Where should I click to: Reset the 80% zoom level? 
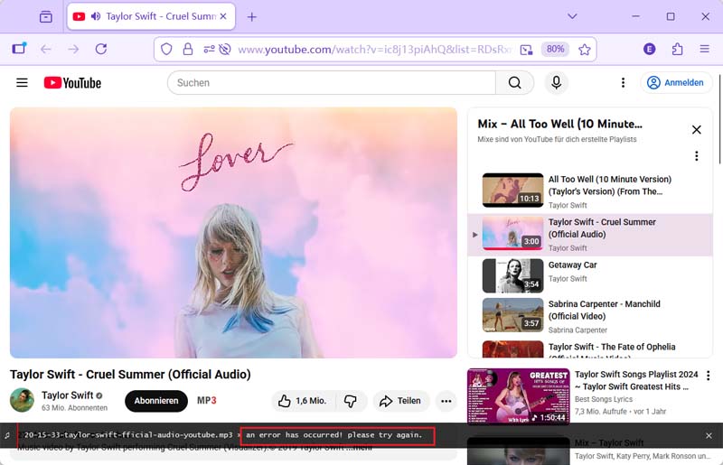pos(555,50)
